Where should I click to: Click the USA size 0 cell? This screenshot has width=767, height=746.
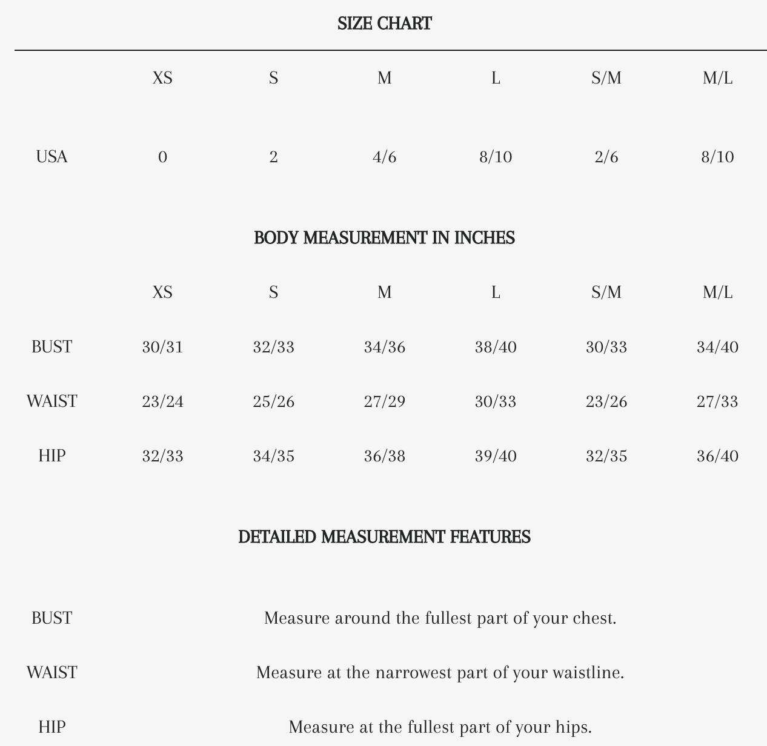point(162,157)
